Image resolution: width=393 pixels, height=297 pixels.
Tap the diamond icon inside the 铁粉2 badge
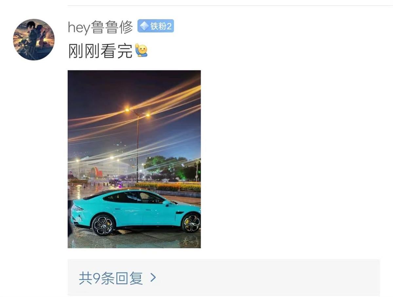(144, 26)
